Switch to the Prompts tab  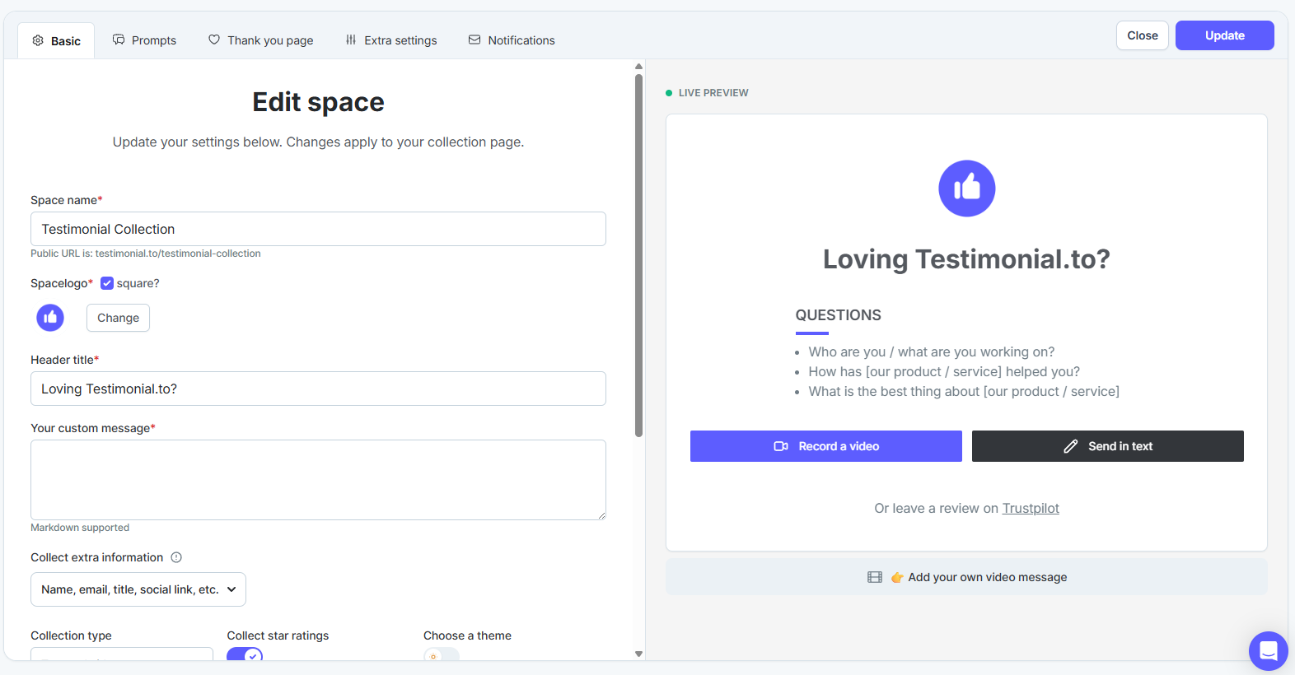[x=145, y=40]
